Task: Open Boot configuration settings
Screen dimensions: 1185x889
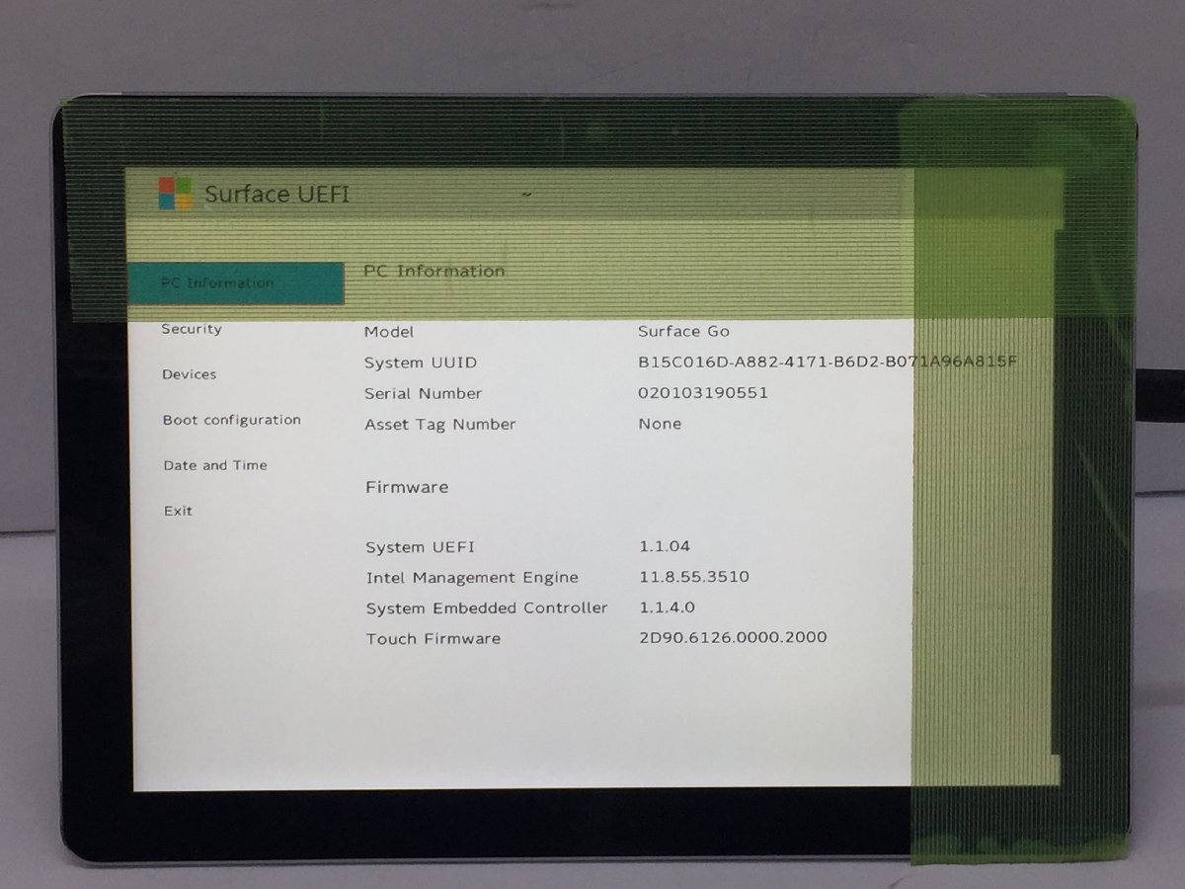Action: coord(232,420)
